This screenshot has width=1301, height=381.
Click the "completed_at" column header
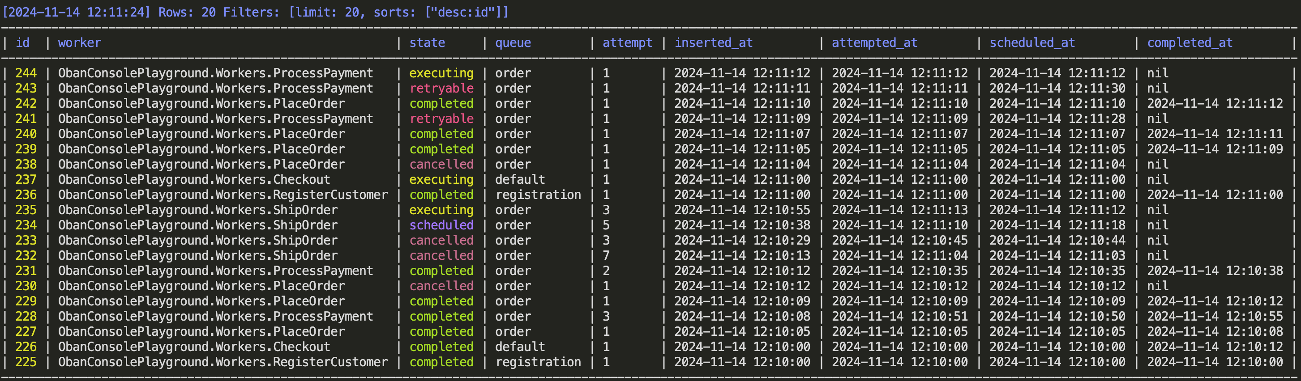(1190, 43)
